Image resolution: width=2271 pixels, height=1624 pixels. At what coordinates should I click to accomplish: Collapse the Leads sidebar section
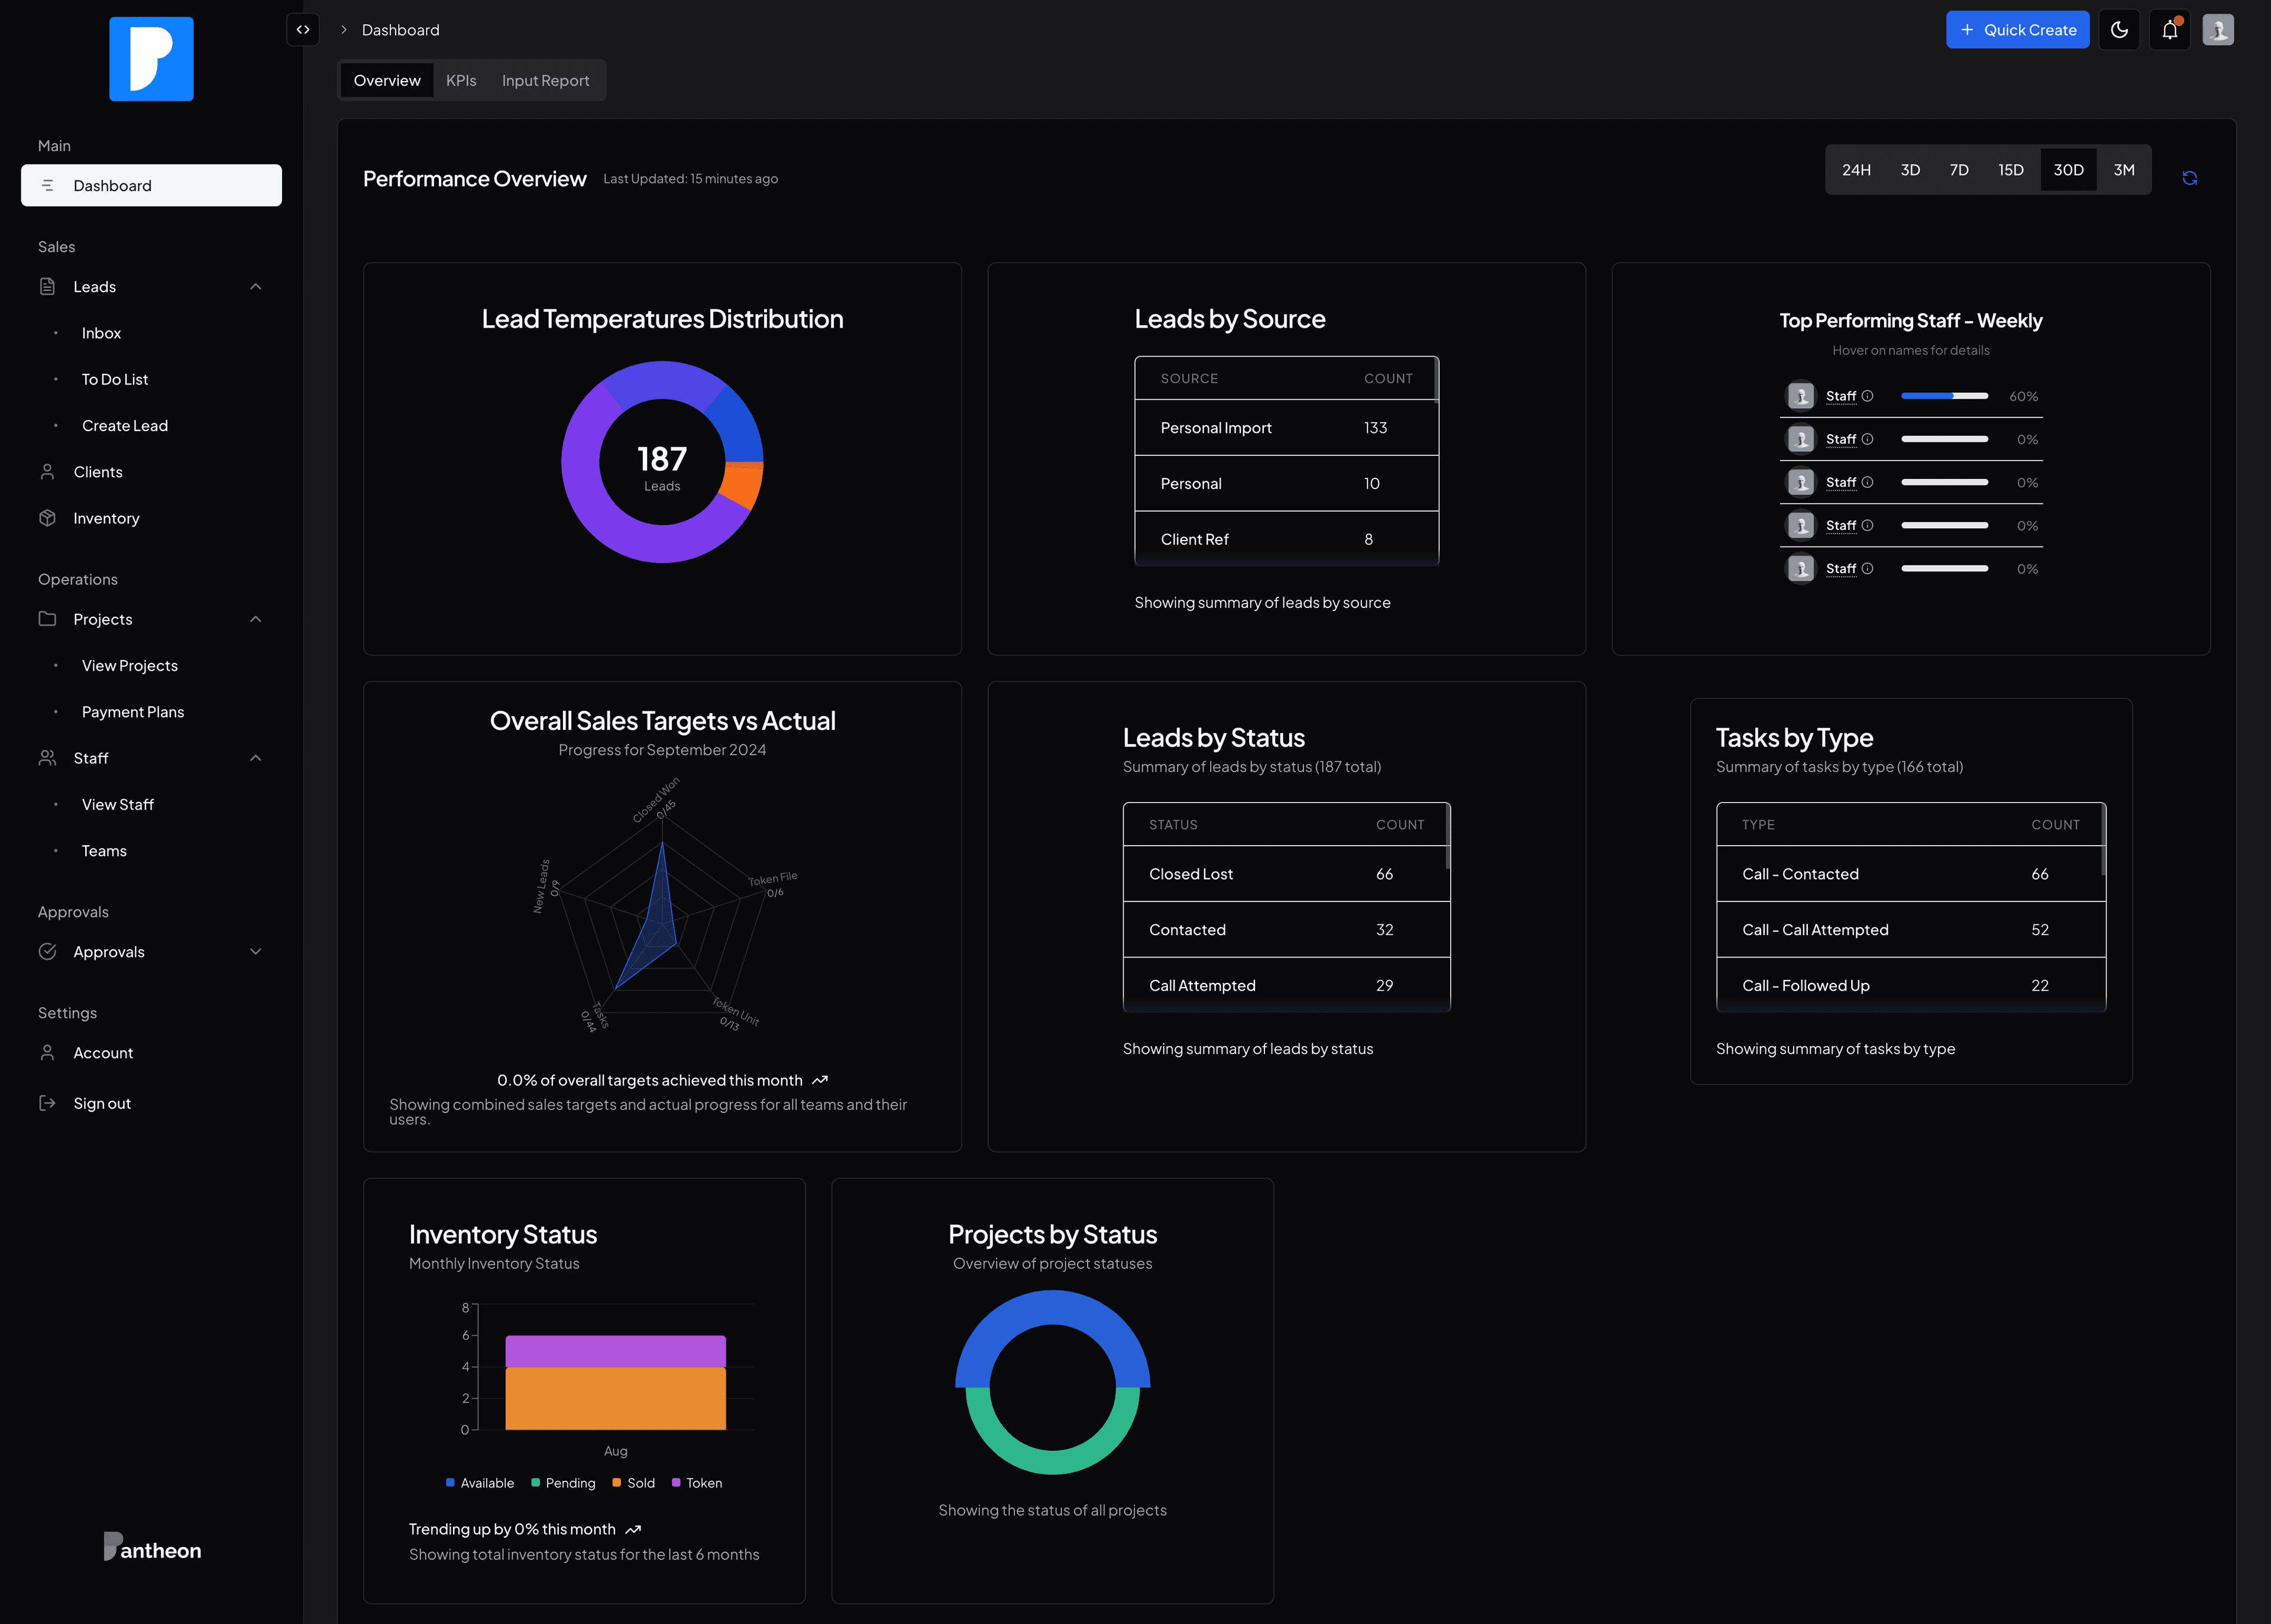click(x=255, y=287)
